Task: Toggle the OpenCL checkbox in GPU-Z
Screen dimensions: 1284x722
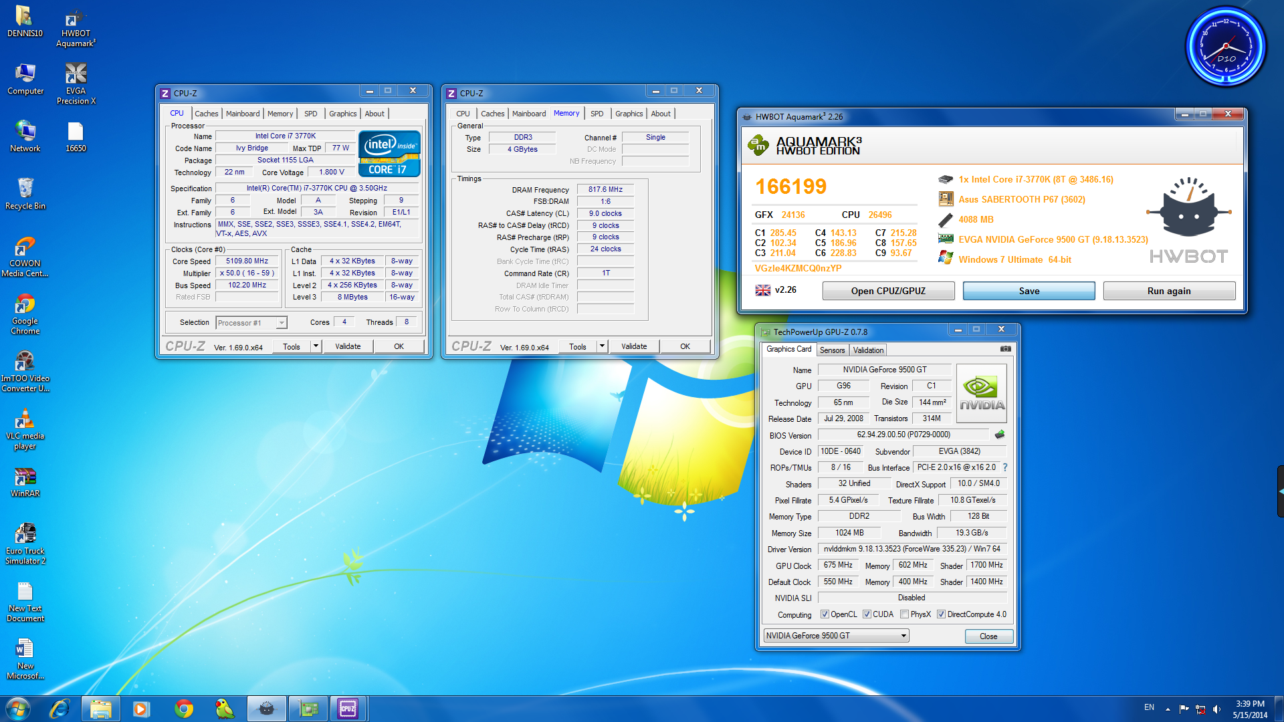Action: pyautogui.click(x=825, y=614)
